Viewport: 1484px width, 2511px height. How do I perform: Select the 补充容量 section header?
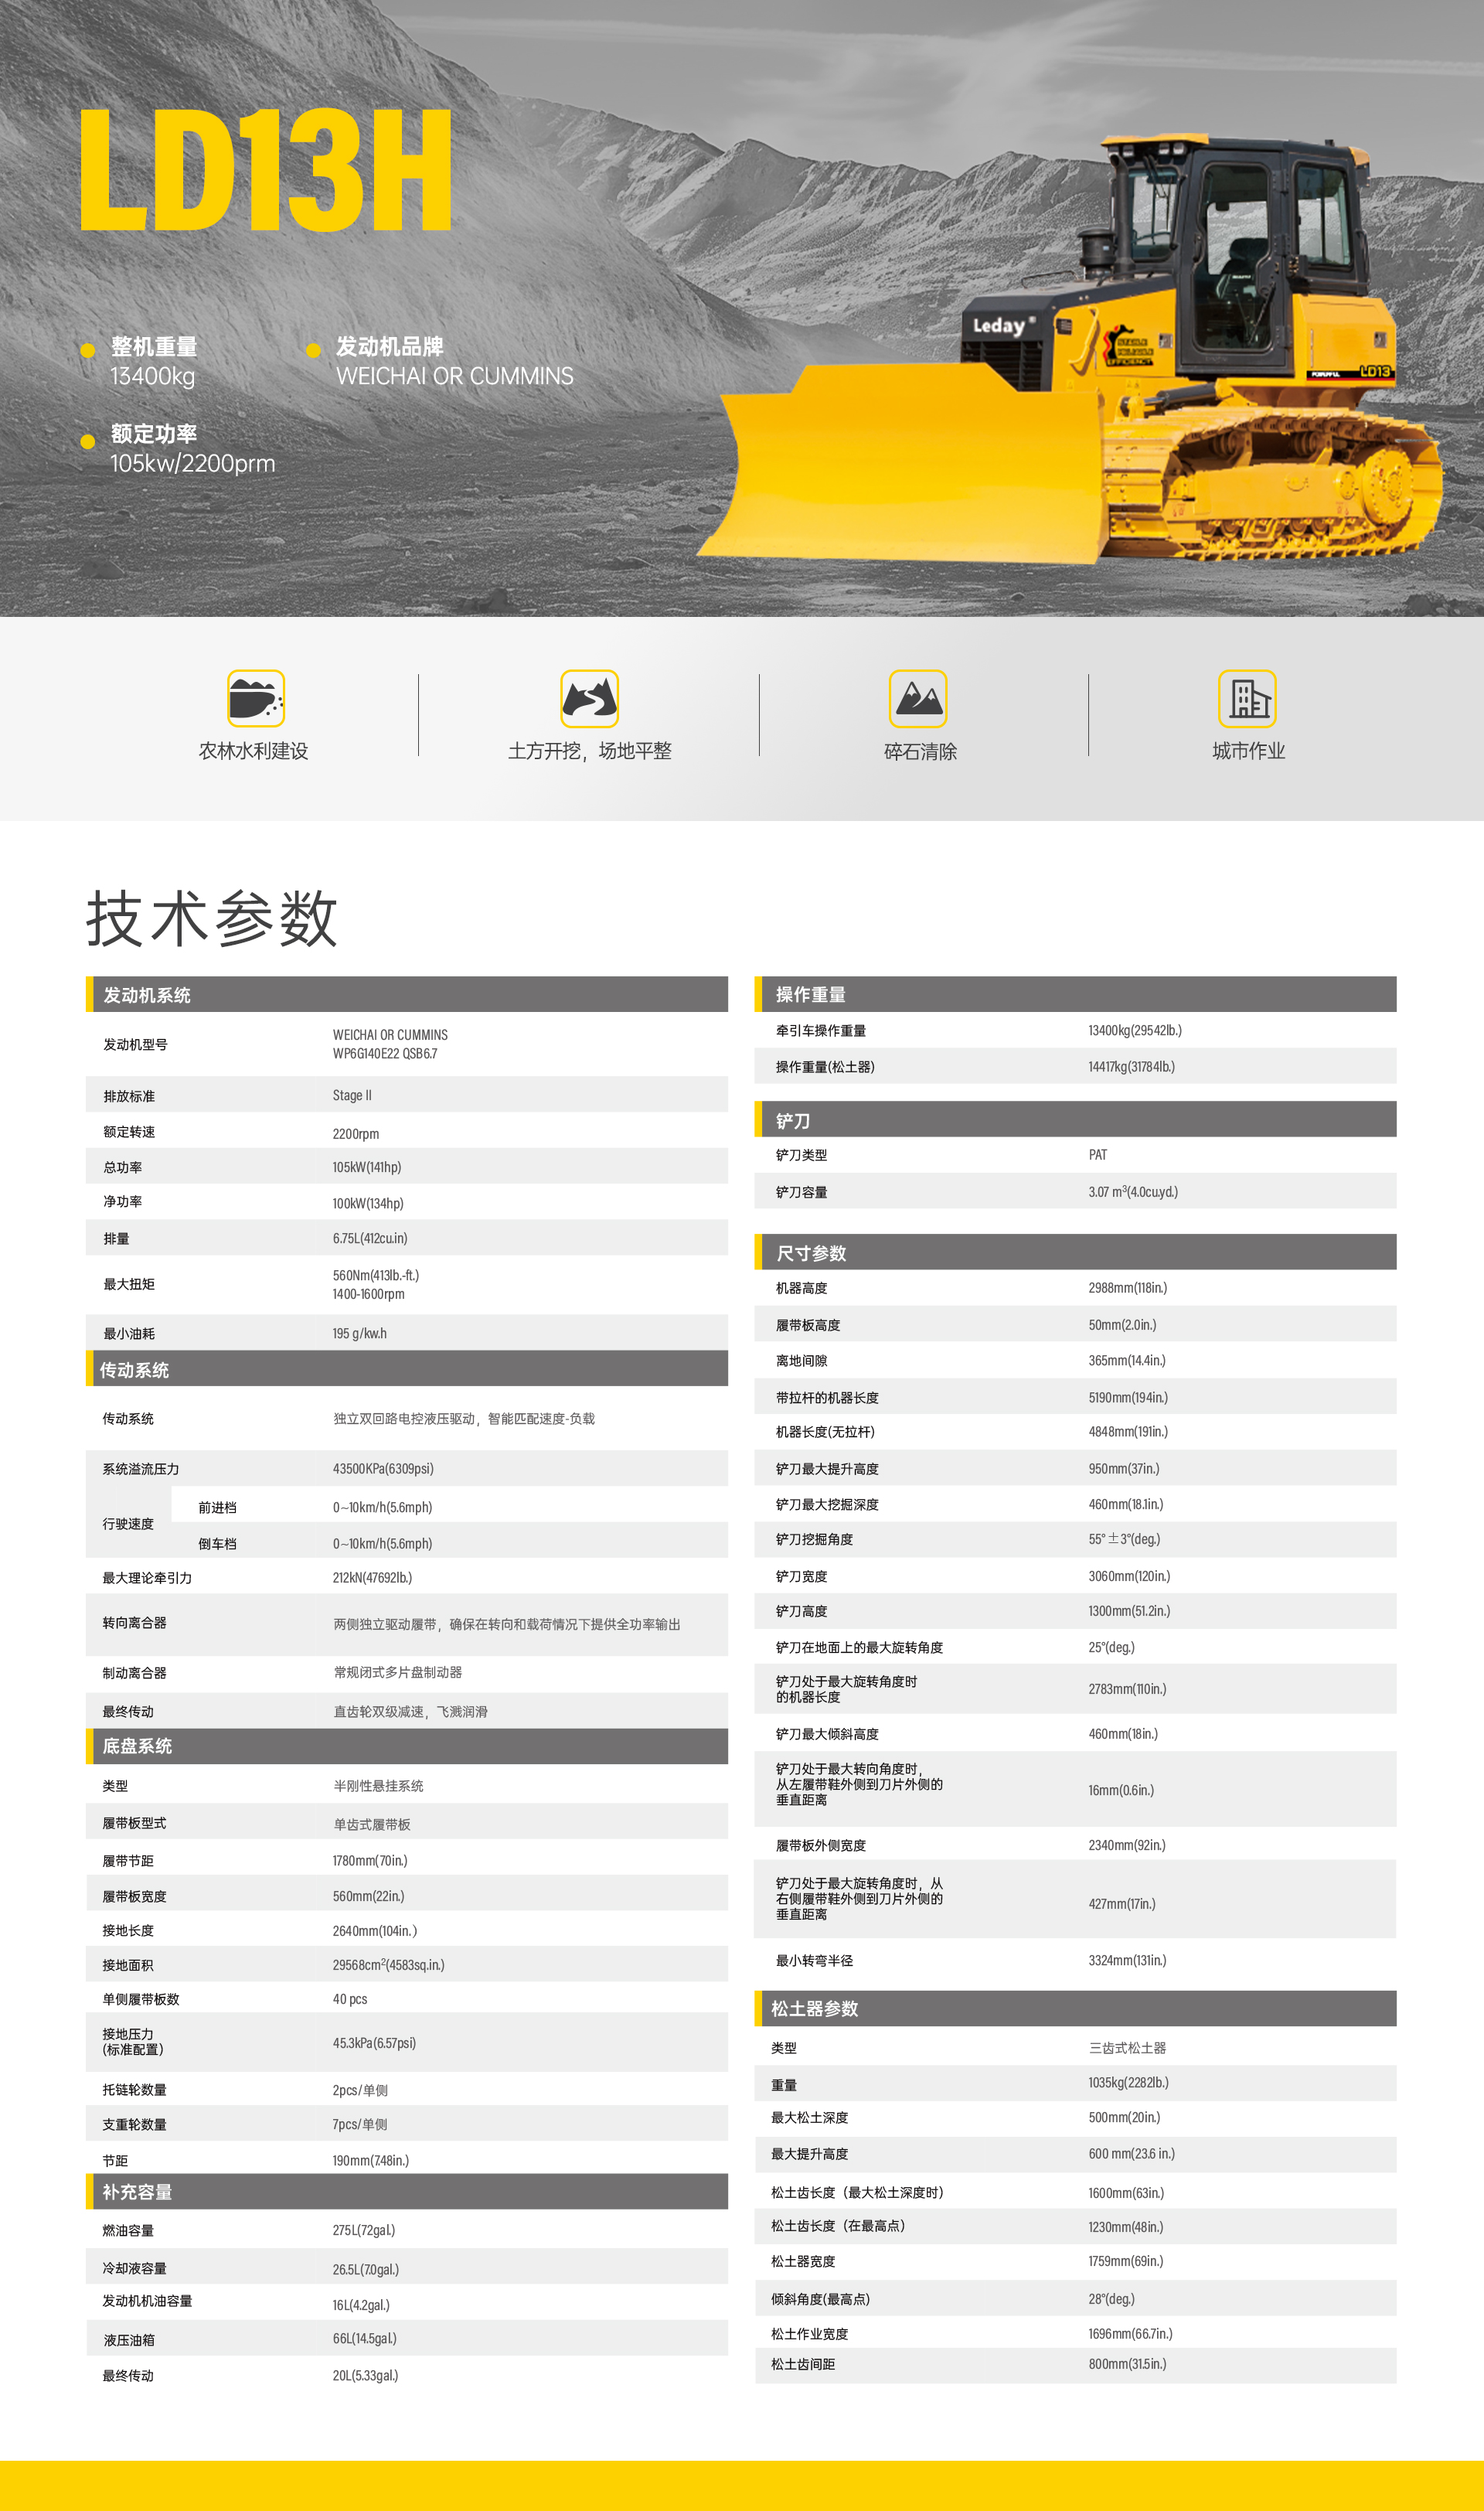tap(137, 2192)
